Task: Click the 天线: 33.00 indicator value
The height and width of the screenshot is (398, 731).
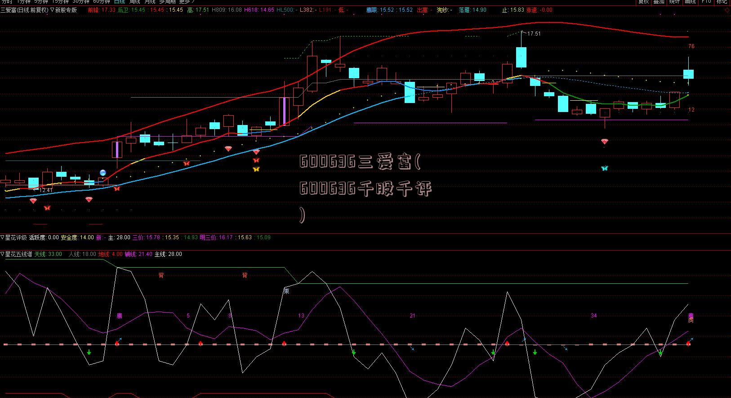Action: click(48, 254)
